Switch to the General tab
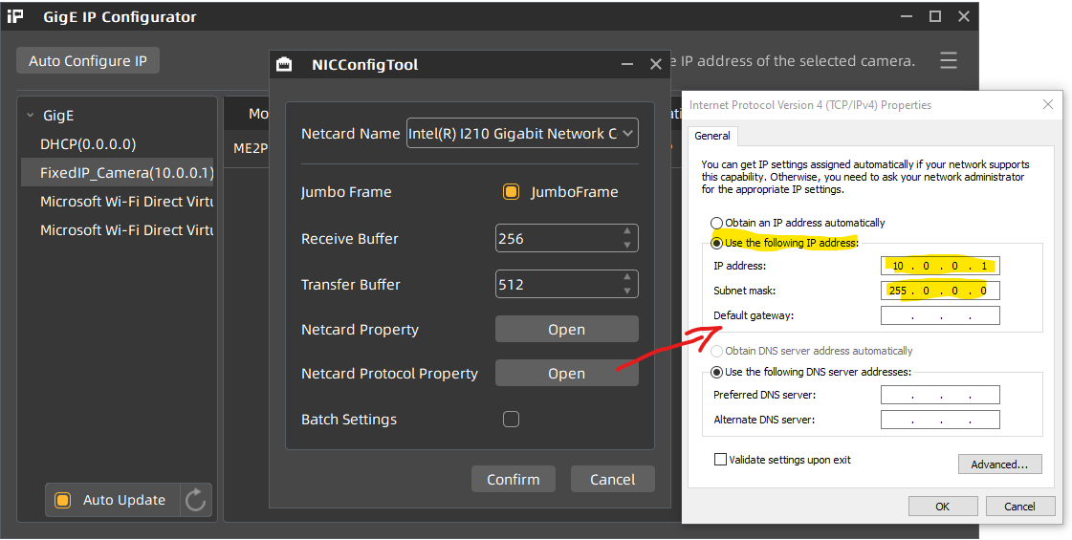 point(712,136)
